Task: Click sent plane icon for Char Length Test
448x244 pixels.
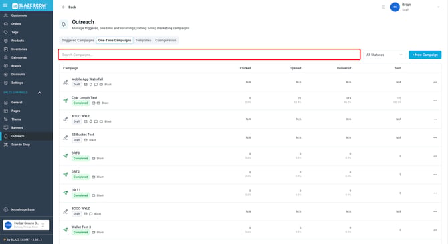Action: click(66, 101)
